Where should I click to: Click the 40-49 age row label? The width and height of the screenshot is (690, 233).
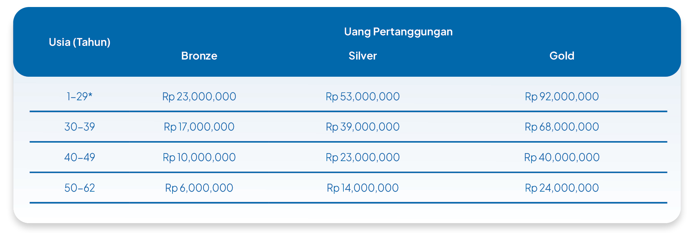[x=80, y=157]
